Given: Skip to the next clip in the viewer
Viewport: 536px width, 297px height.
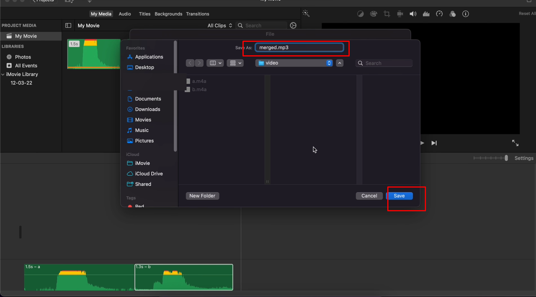Looking at the screenshot, I should (434, 143).
